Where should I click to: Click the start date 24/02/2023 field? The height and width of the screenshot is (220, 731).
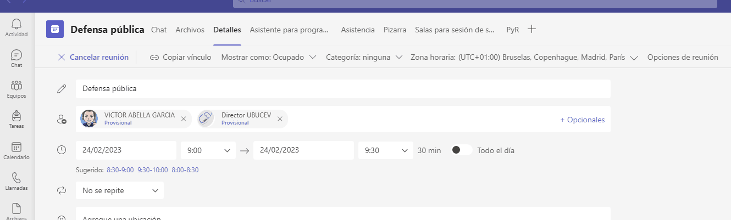126,150
